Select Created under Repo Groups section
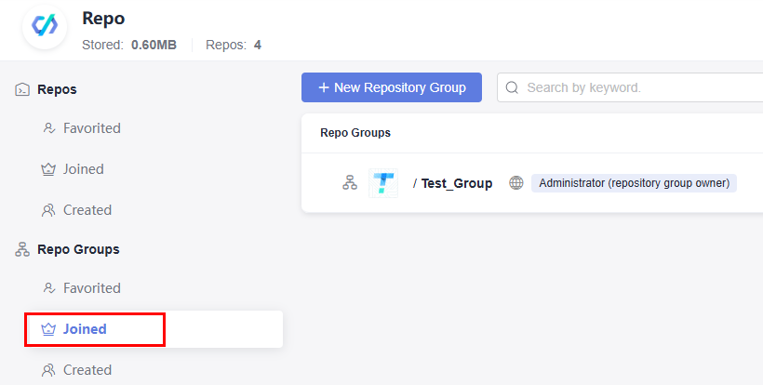The height and width of the screenshot is (385, 763). [x=87, y=370]
